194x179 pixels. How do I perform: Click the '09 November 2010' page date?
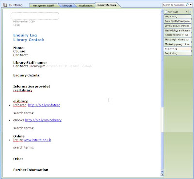point(24,21)
